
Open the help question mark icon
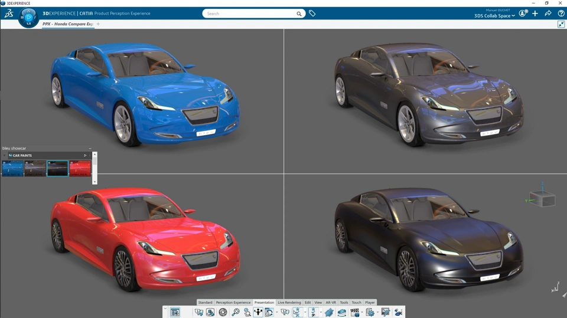click(x=561, y=14)
